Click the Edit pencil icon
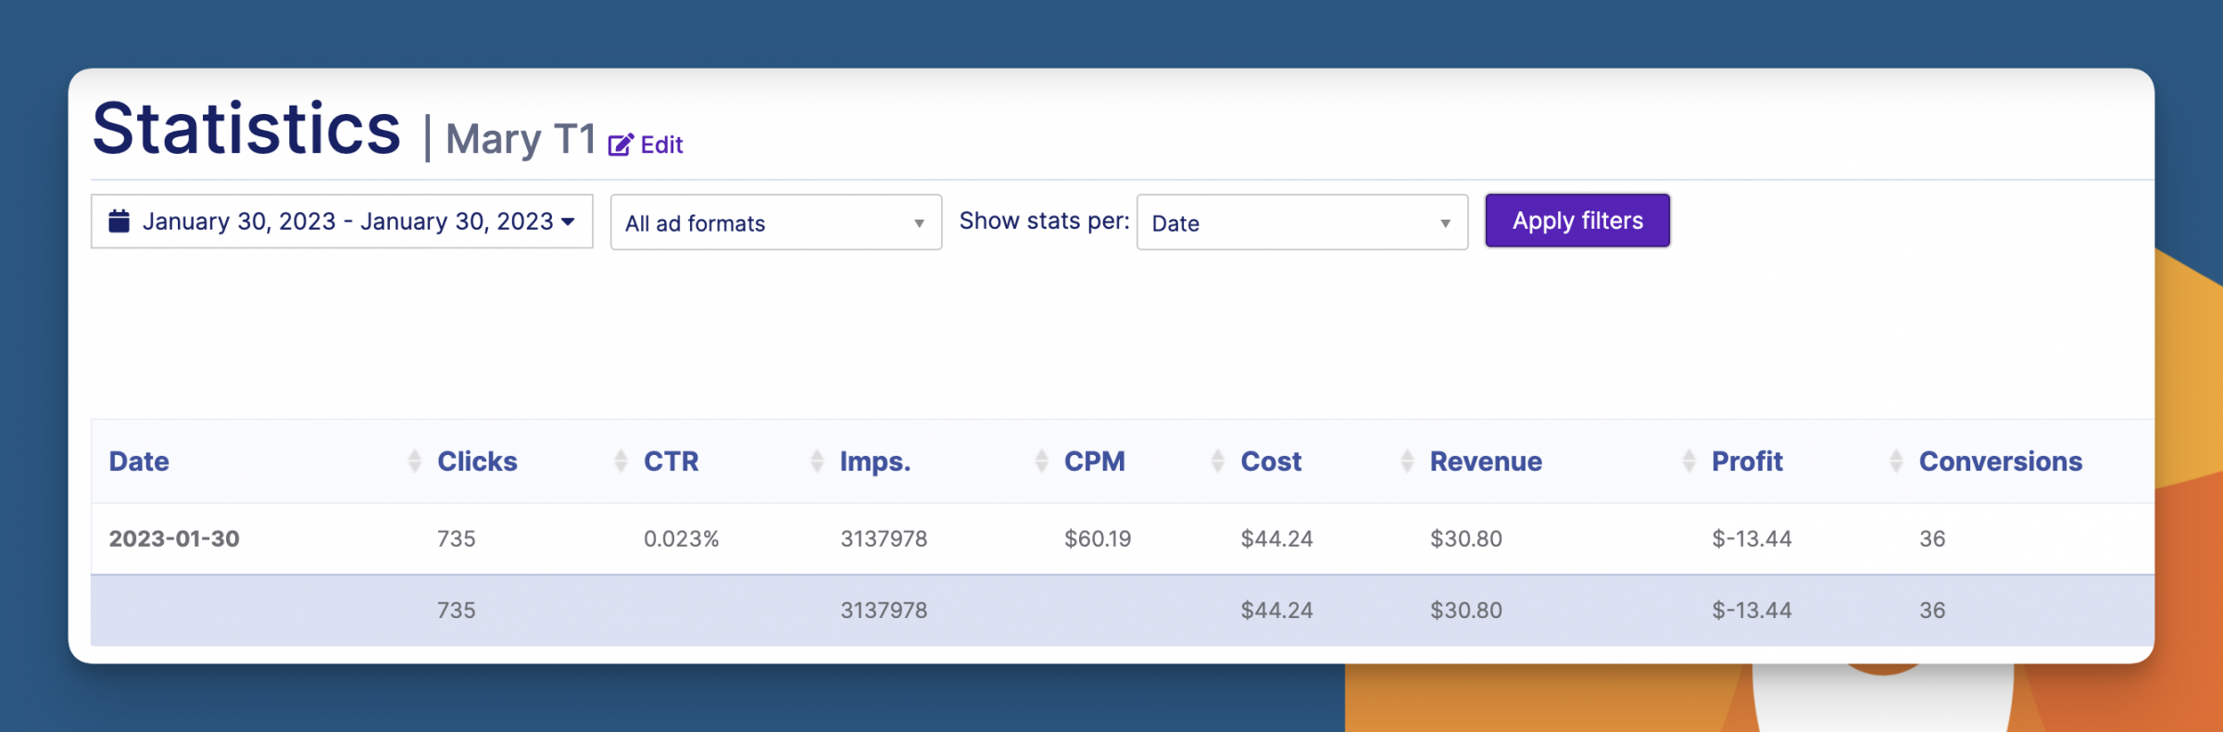Image resolution: width=2223 pixels, height=732 pixels. click(x=621, y=145)
